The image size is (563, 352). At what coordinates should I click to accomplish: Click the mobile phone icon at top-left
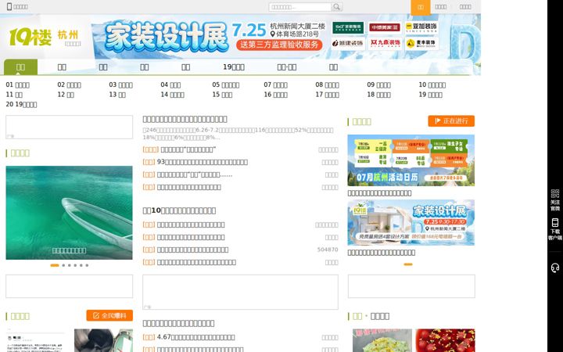click(9, 6)
